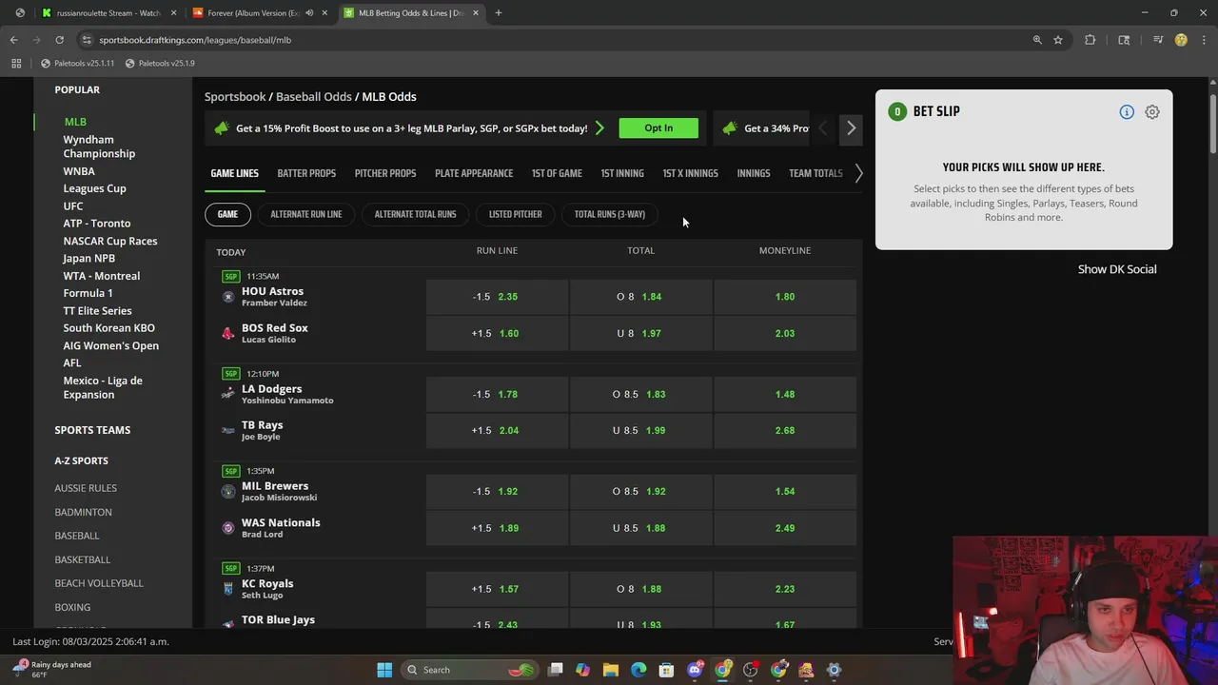Mute the Forever (Album Version) tab
Image resolution: width=1218 pixels, height=685 pixels.
(309, 13)
